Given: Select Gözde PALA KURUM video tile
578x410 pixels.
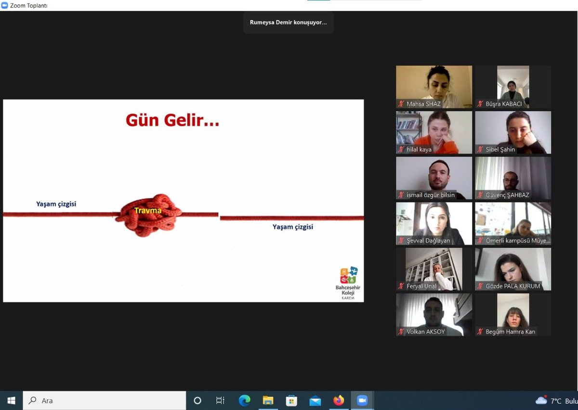Looking at the screenshot, I should [513, 269].
